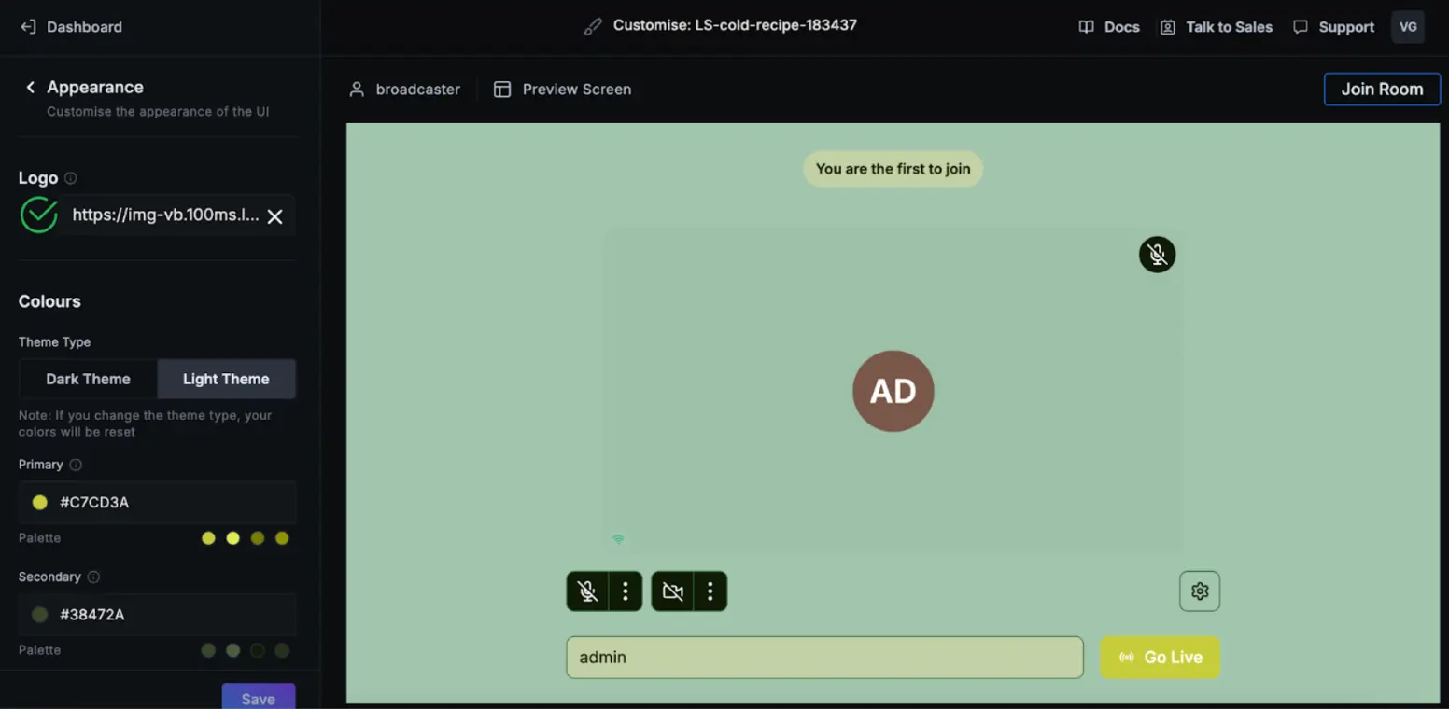Click the Primary color swatch

pyautogui.click(x=39, y=502)
